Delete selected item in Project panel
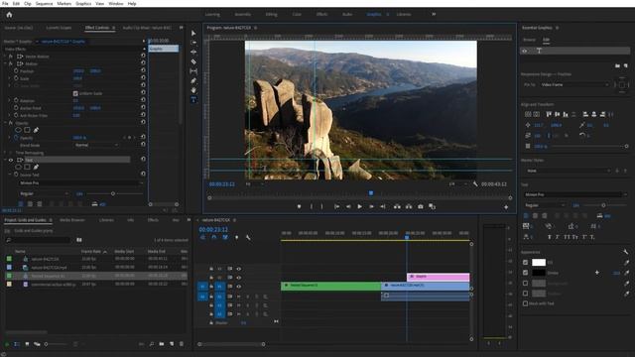This screenshot has width=635, height=357. (x=182, y=344)
